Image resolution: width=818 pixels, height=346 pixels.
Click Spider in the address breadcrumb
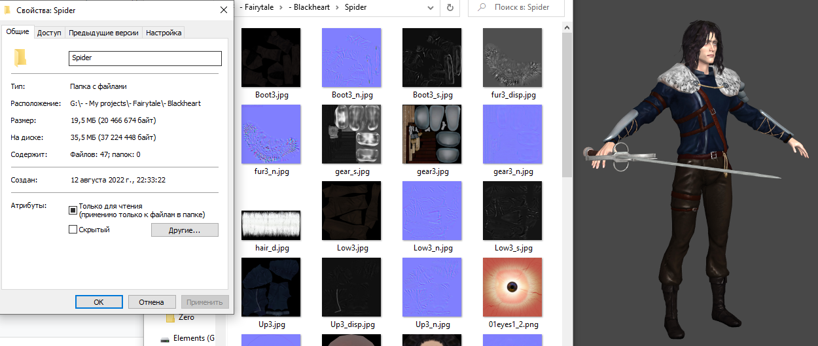(x=355, y=8)
